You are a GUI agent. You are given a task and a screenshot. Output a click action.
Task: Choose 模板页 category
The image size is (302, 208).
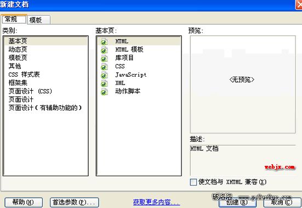[18, 57]
